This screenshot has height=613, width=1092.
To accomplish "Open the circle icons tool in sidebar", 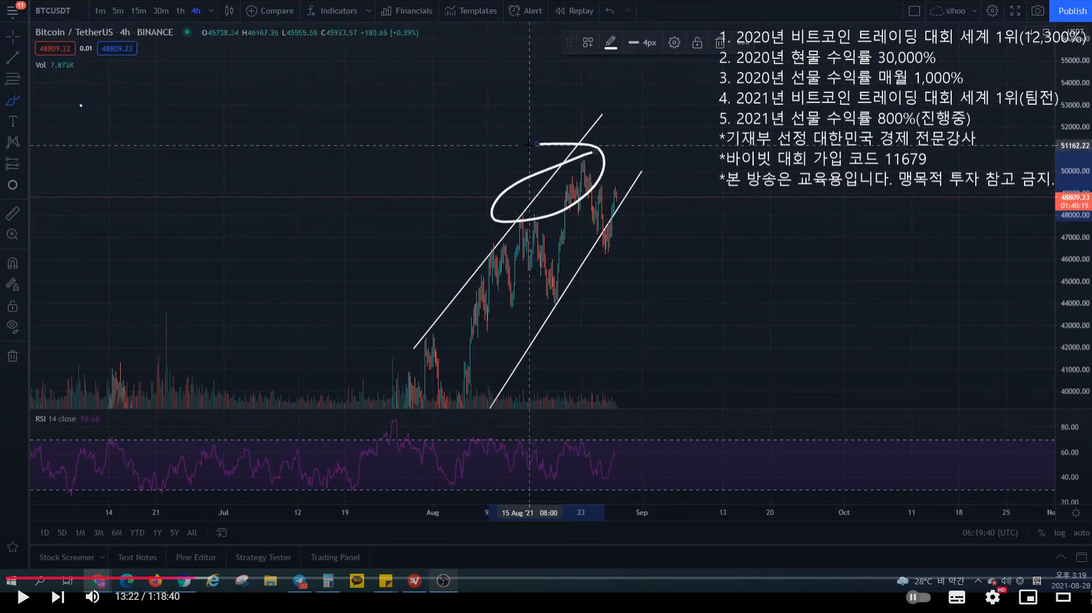I will point(13,185).
